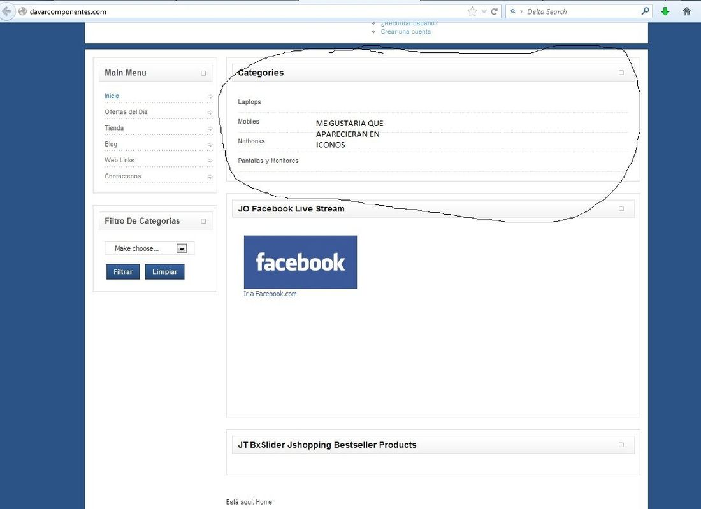The height and width of the screenshot is (509, 701).
Task: Open the Mobiles category
Action: coord(249,122)
